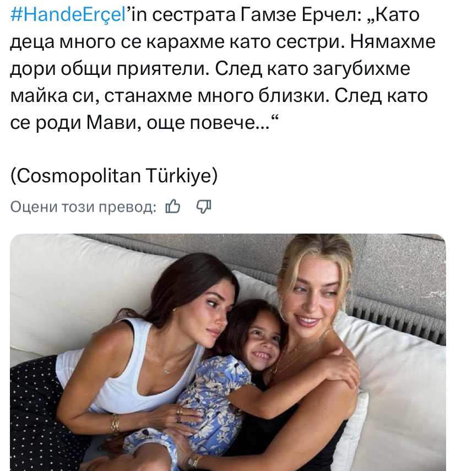Viewport: 456px width, 471px height.
Task: Open the attached photo of the sisters
Action: (x=228, y=352)
